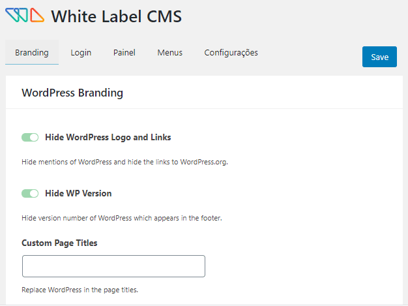The height and width of the screenshot is (306, 408).
Task: Open the Configurações tab
Action: click(x=231, y=53)
